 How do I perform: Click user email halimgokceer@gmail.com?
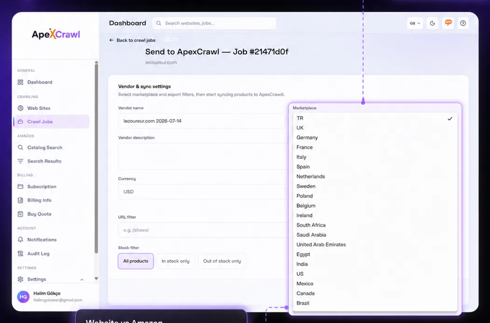point(58,300)
